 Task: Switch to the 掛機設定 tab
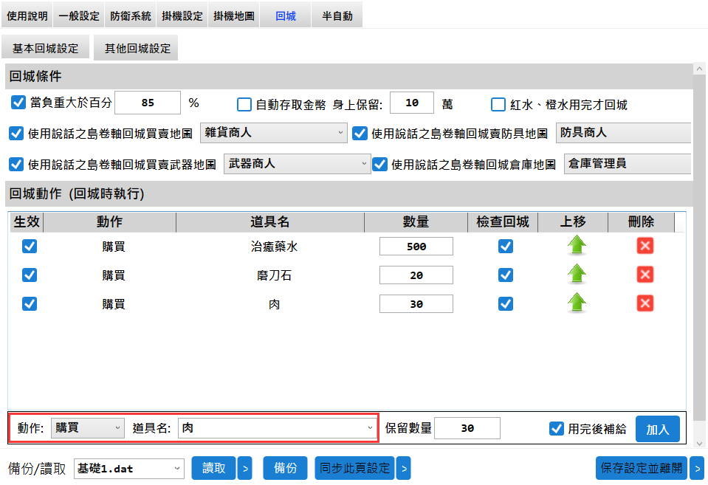point(182,16)
